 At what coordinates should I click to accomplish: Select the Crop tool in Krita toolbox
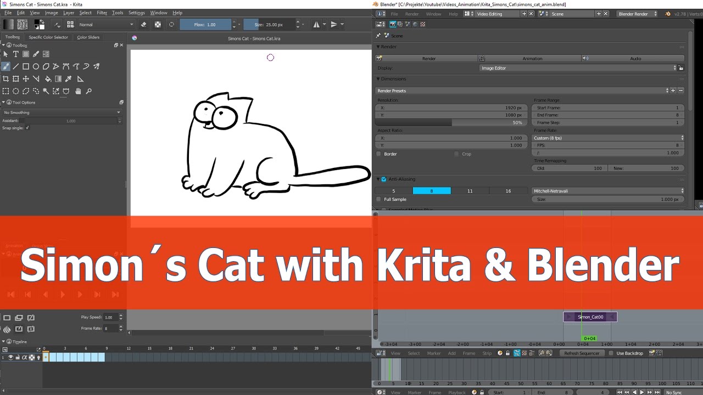point(5,79)
